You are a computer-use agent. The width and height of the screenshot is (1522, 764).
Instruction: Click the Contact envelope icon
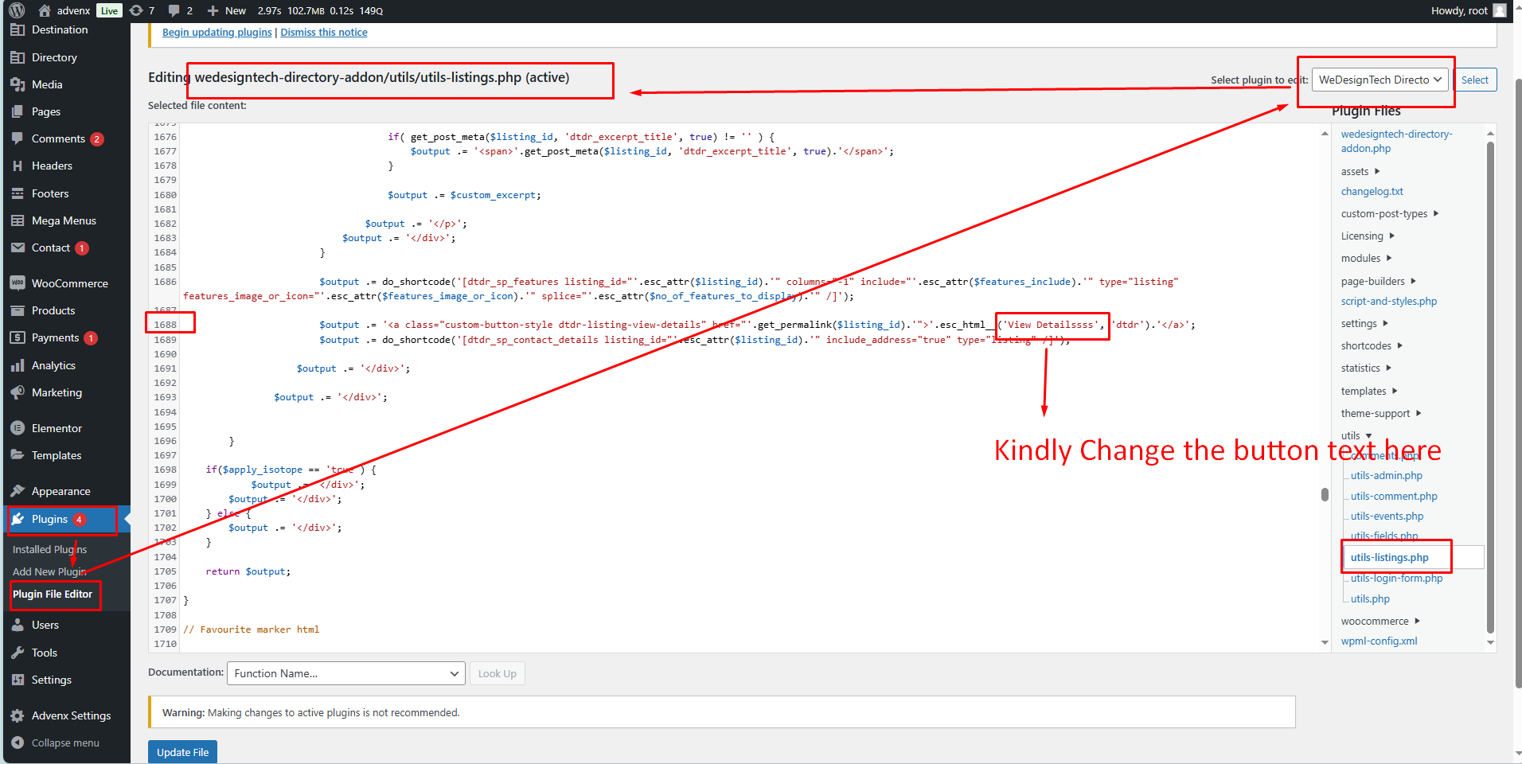point(18,248)
